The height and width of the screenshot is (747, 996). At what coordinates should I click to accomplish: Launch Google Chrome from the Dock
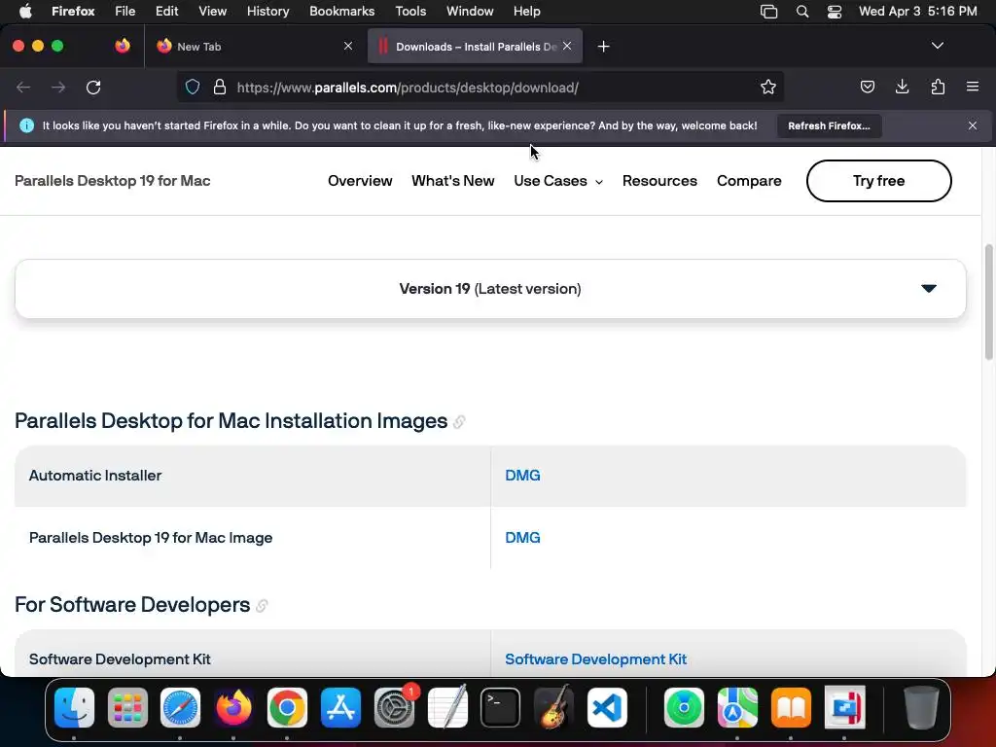[287, 708]
